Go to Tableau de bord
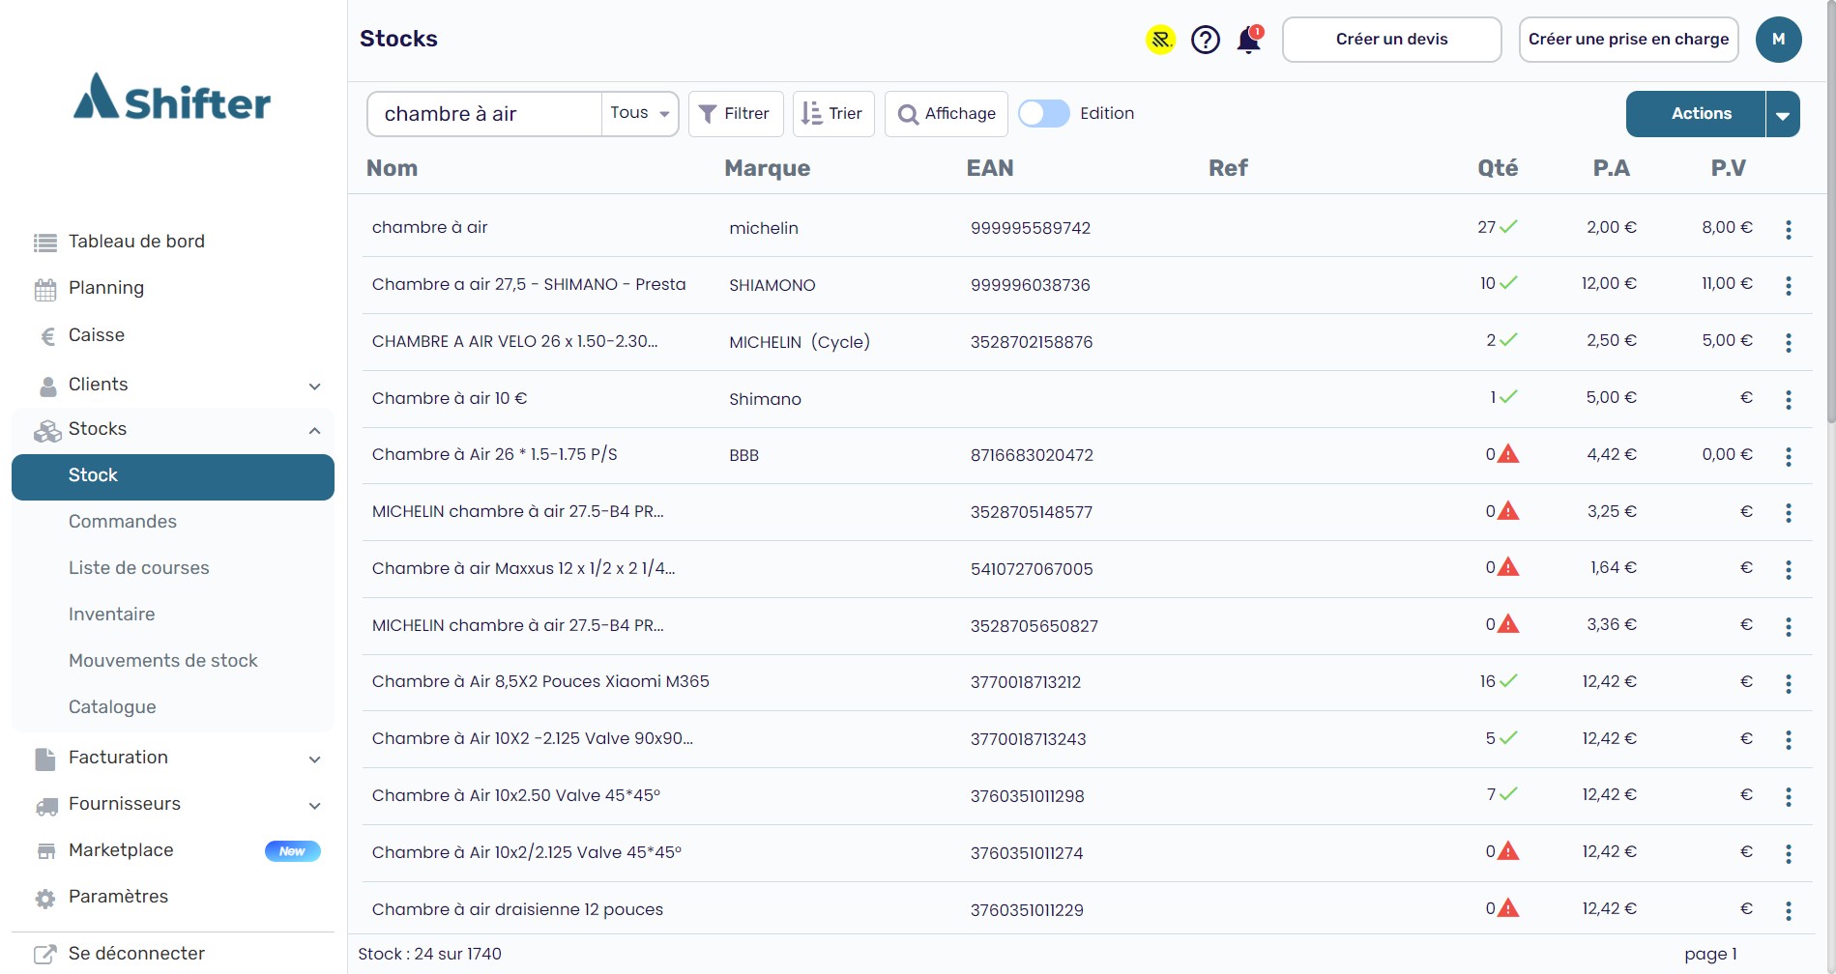1836x974 pixels. pos(136,242)
